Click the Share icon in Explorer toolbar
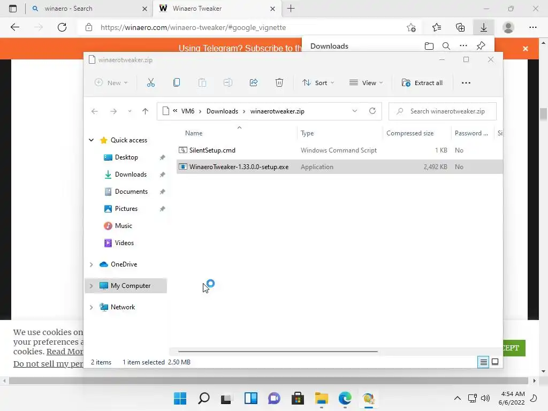This screenshot has width=548, height=411. click(254, 83)
